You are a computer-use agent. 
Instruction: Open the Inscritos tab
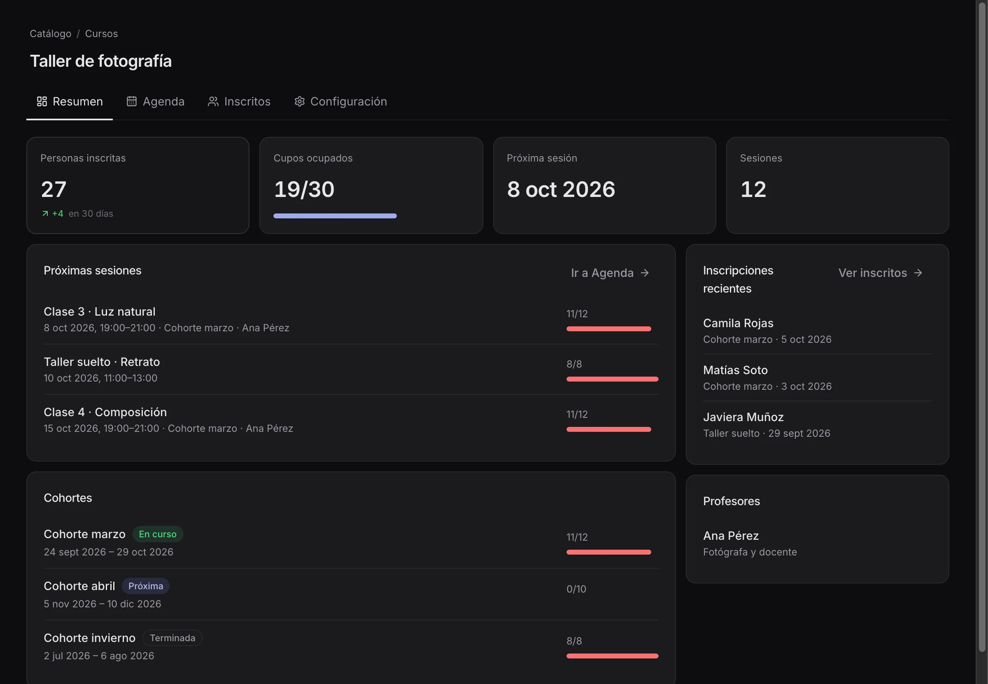[239, 102]
